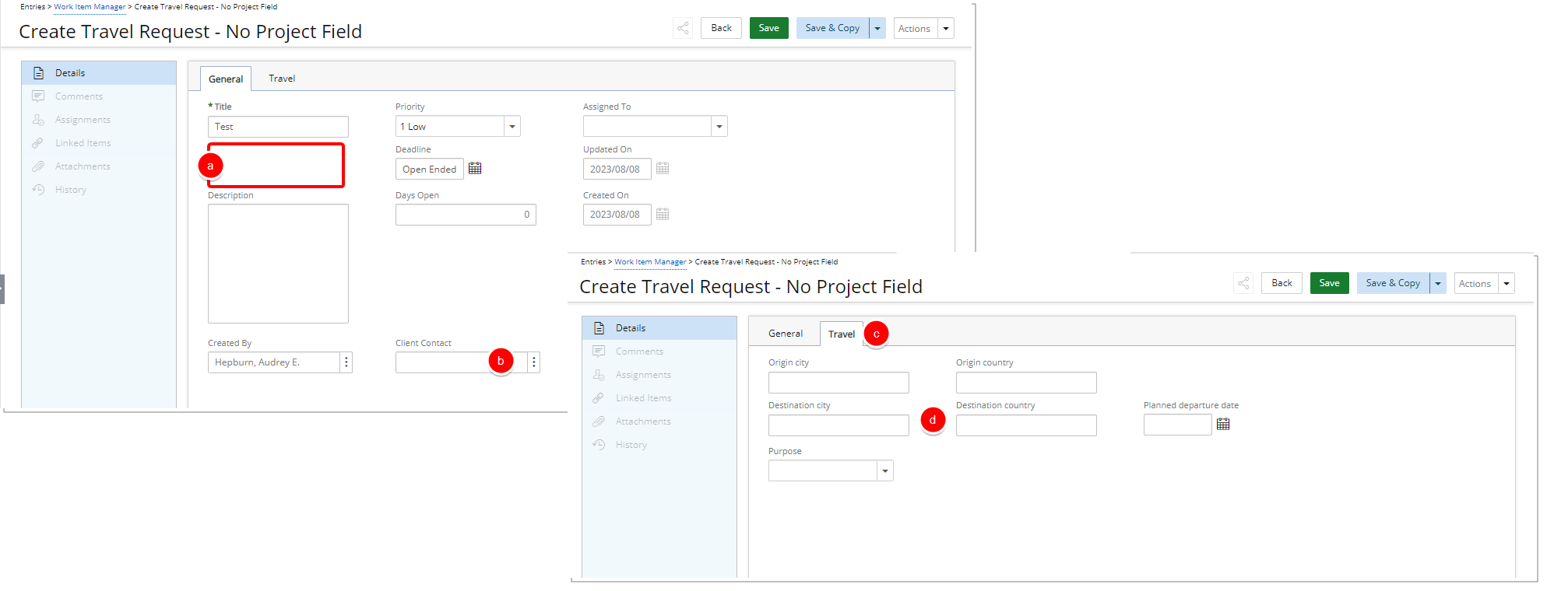Click the Updated On calendar icon
This screenshot has height=591, width=1547.
(x=663, y=169)
